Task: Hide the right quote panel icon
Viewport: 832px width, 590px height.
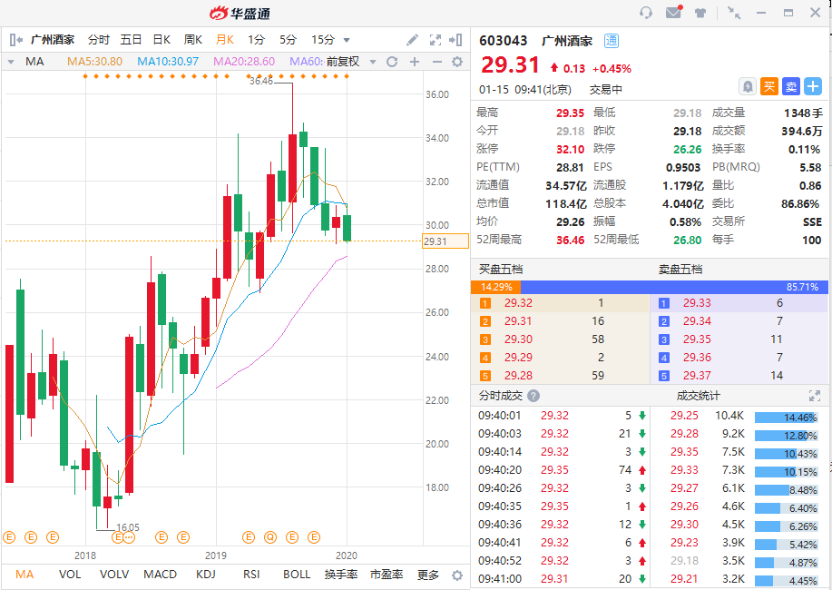Action: [455, 40]
